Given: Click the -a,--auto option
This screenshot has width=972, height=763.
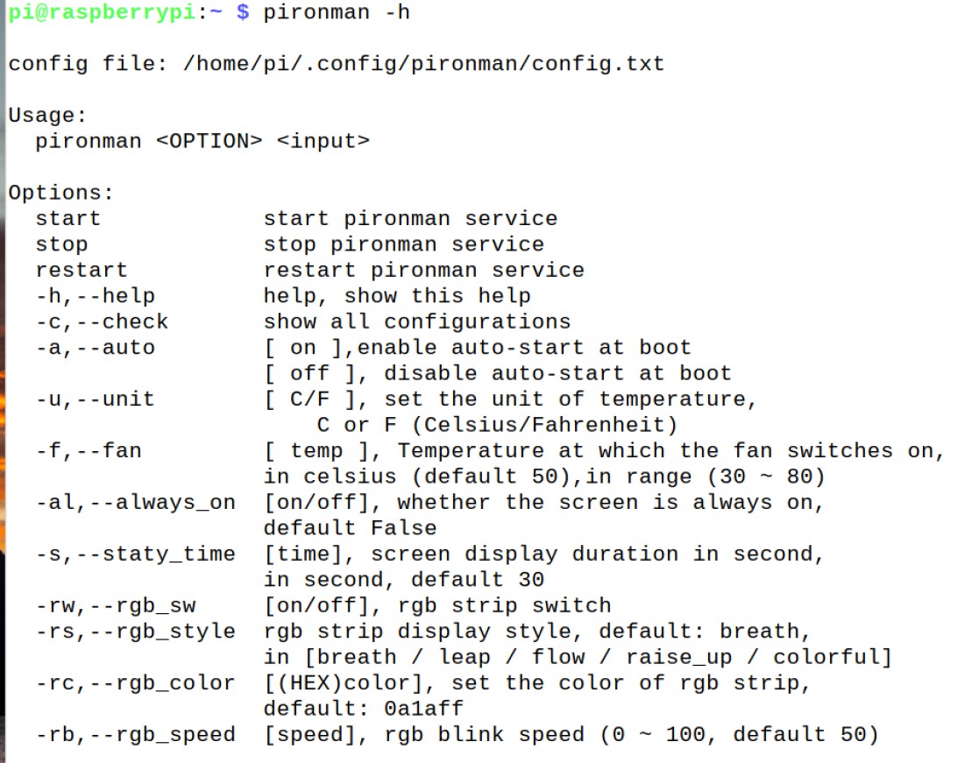Looking at the screenshot, I should tap(95, 348).
